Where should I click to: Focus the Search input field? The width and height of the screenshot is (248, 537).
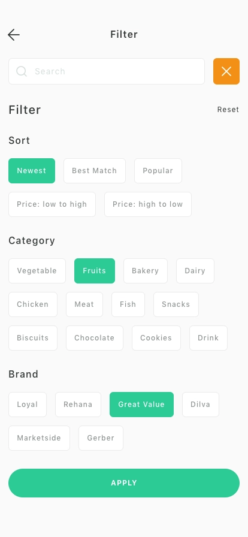point(107,71)
